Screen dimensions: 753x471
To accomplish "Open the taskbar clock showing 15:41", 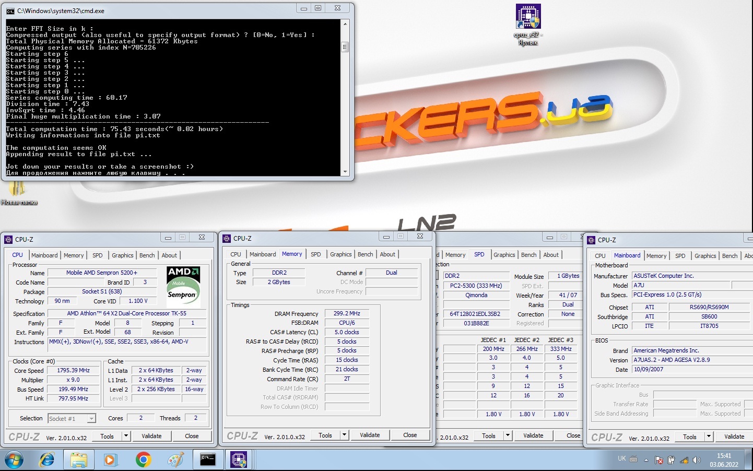I will pyautogui.click(x=724, y=460).
